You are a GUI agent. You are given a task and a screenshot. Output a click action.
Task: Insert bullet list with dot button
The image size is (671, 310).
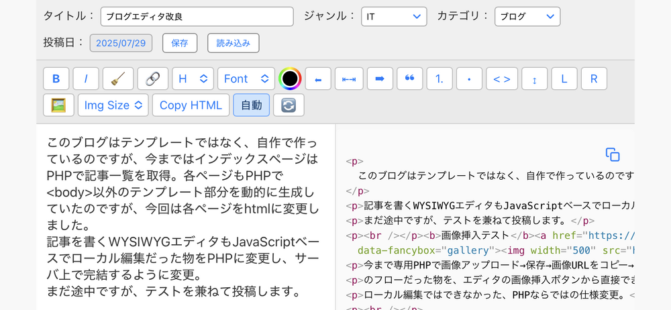tap(469, 79)
